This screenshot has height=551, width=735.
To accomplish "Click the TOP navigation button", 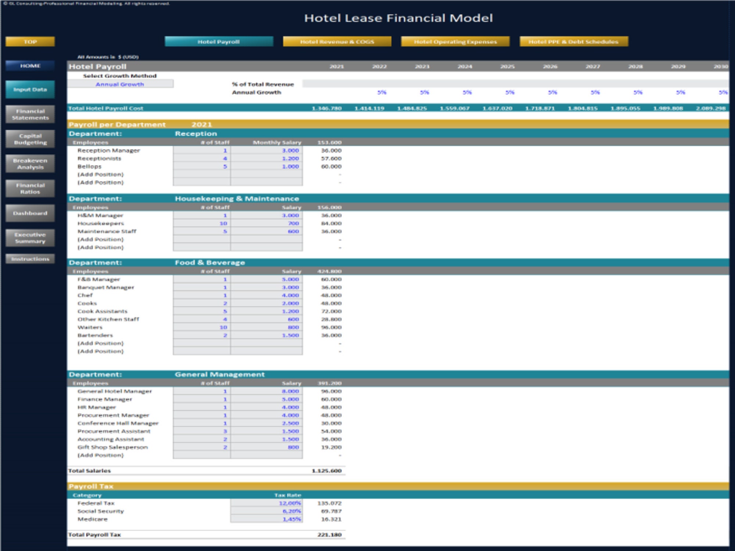I will point(30,42).
